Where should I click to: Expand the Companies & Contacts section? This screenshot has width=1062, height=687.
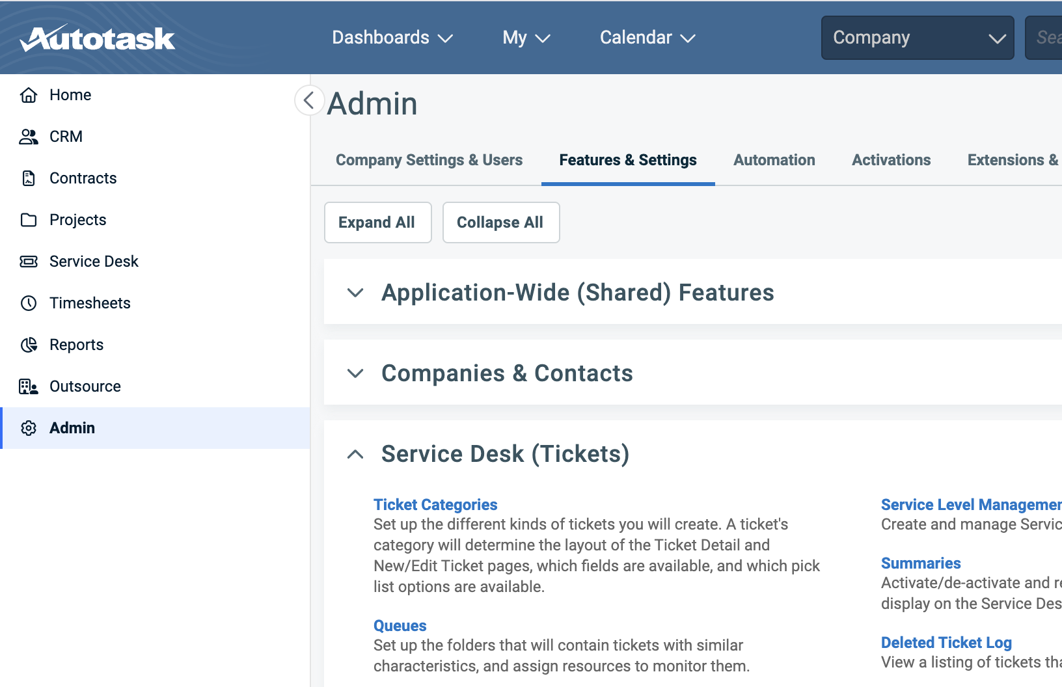(x=355, y=373)
